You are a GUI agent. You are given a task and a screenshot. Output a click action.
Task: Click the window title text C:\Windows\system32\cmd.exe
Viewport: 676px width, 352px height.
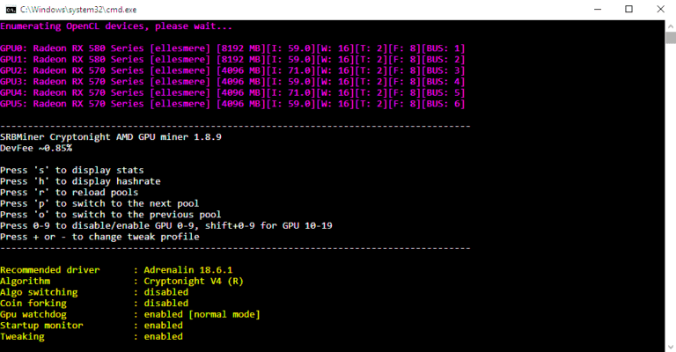pyautogui.click(x=78, y=9)
